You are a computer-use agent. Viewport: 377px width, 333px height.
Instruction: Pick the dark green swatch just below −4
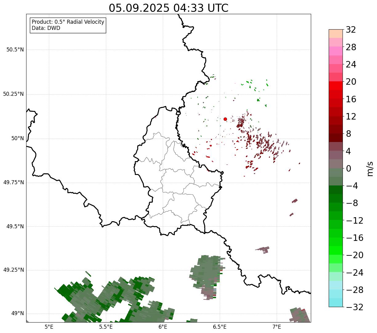coord(336,190)
